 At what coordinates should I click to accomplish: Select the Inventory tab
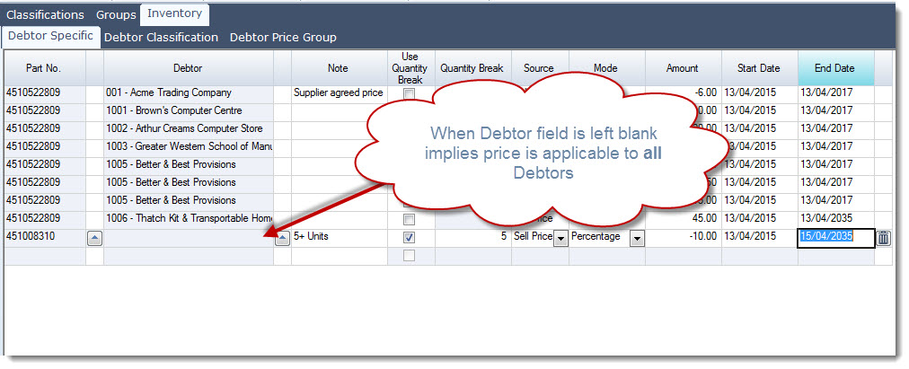coord(174,13)
